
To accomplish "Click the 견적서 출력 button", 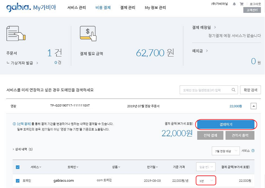I will (240, 135).
